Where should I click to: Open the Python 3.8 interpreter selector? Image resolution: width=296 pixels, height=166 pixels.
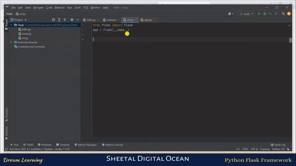point(278,149)
